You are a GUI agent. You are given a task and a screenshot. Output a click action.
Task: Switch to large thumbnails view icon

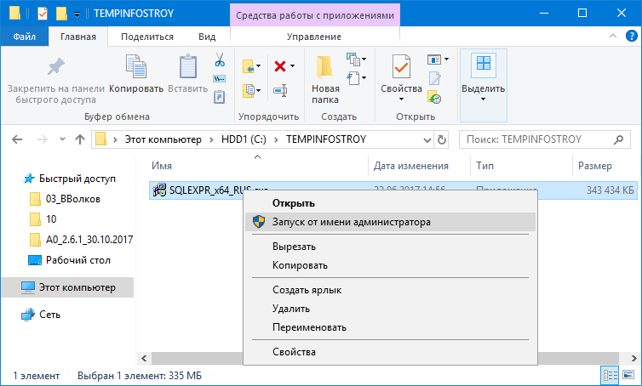pos(628,375)
